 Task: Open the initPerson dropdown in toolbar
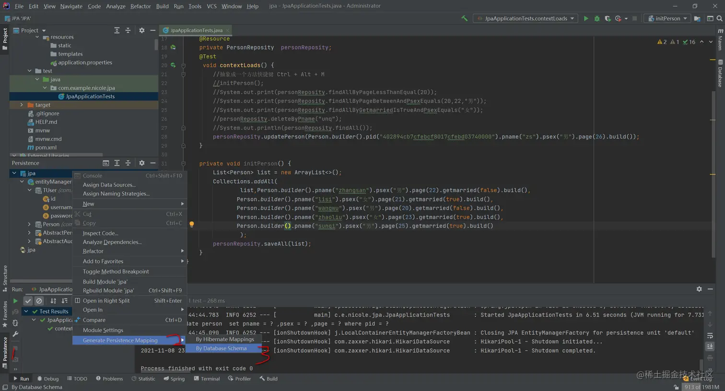tap(667, 18)
